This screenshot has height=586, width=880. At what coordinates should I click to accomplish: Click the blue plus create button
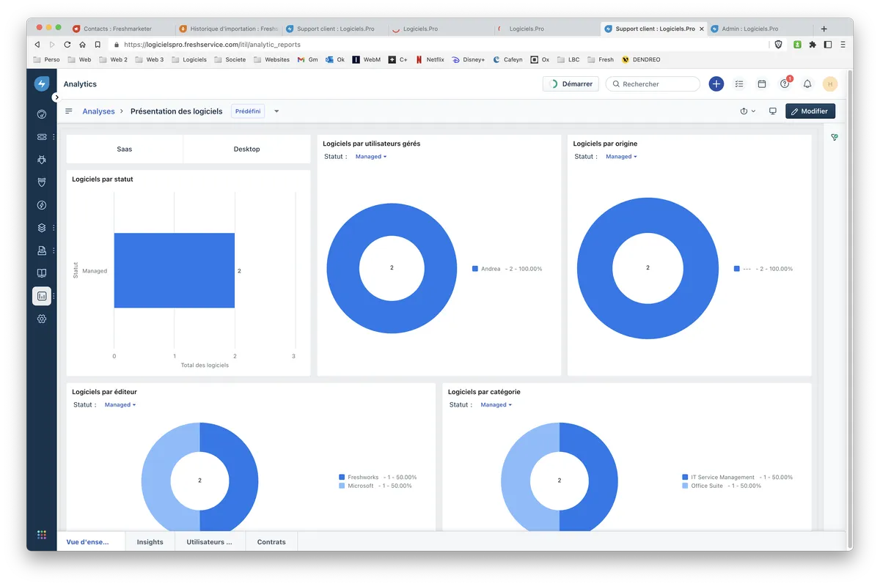[716, 84]
